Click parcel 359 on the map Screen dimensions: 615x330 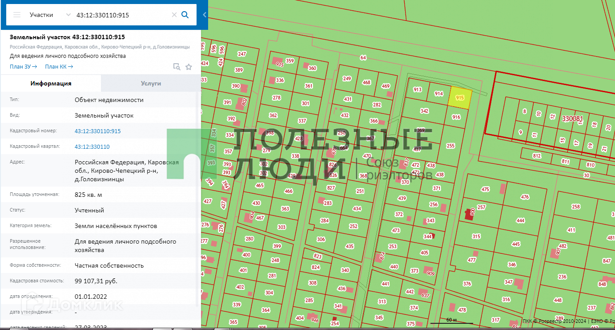tap(290, 61)
